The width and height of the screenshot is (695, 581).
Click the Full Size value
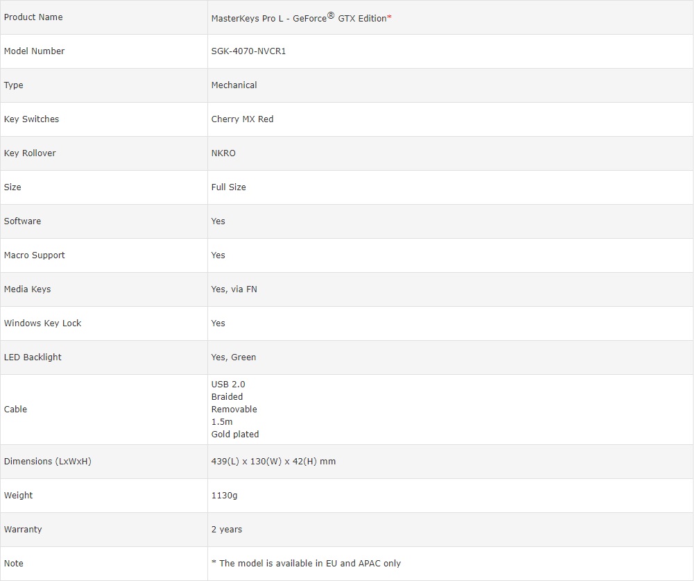[228, 187]
